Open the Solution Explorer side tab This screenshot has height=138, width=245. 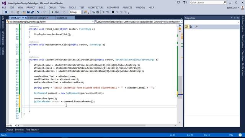pos(243,24)
